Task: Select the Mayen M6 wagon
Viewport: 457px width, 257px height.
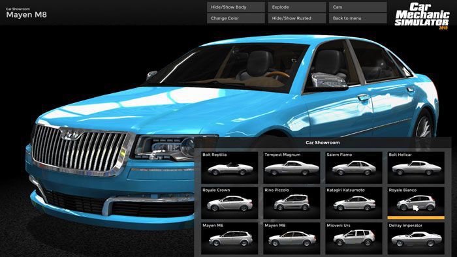Action: coord(229,238)
